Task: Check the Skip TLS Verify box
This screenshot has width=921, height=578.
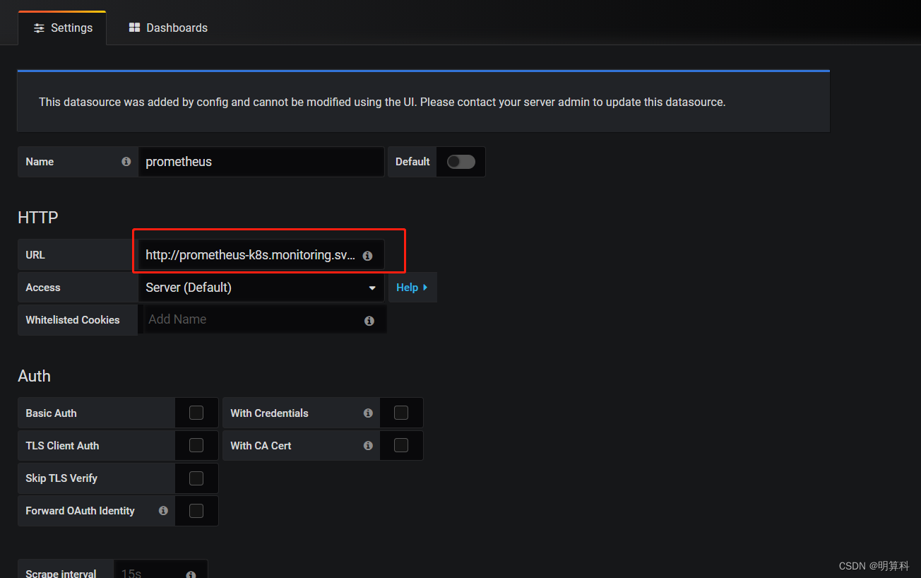Action: coord(196,478)
